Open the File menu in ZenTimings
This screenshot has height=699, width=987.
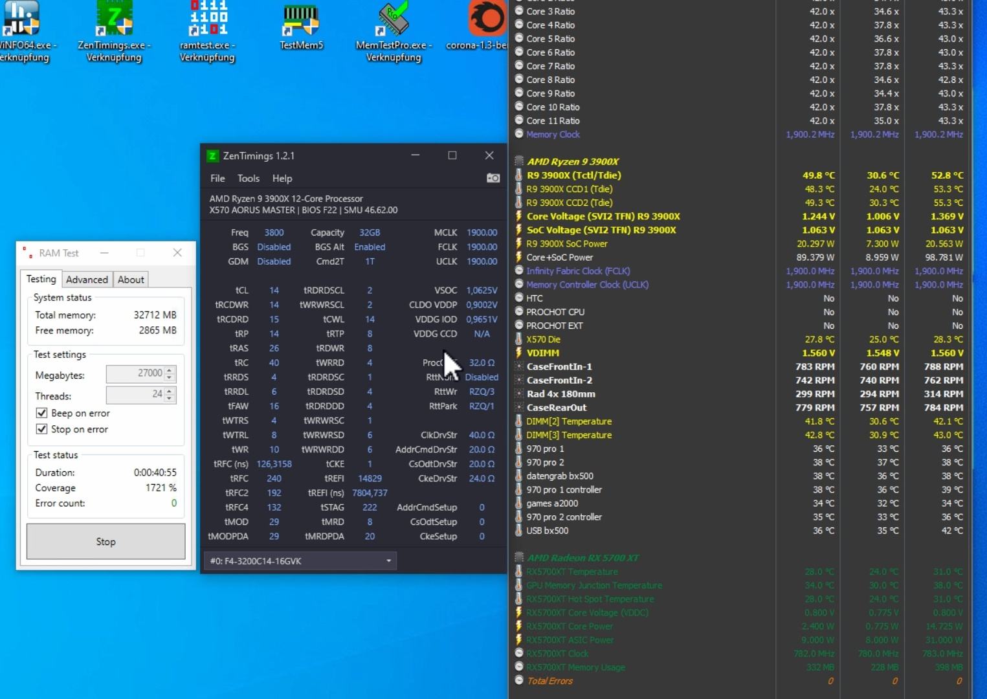tap(217, 178)
